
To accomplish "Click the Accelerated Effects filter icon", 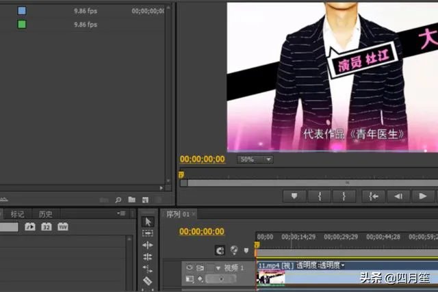I will coord(30,226).
